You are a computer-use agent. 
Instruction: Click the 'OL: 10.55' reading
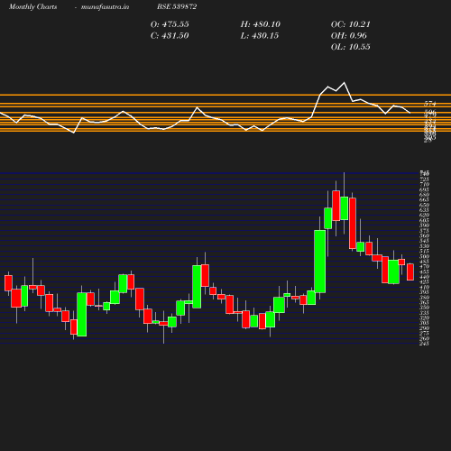[351, 47]
